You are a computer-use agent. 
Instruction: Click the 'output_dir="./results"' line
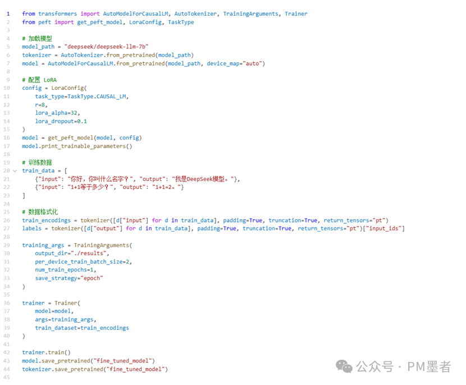coord(72,253)
